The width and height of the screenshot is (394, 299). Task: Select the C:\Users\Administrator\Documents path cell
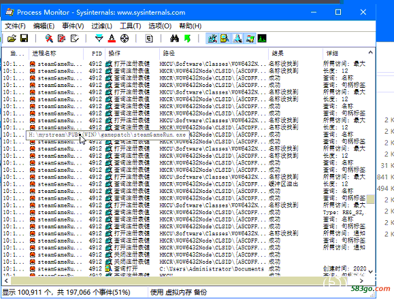pyautogui.click(x=212, y=269)
